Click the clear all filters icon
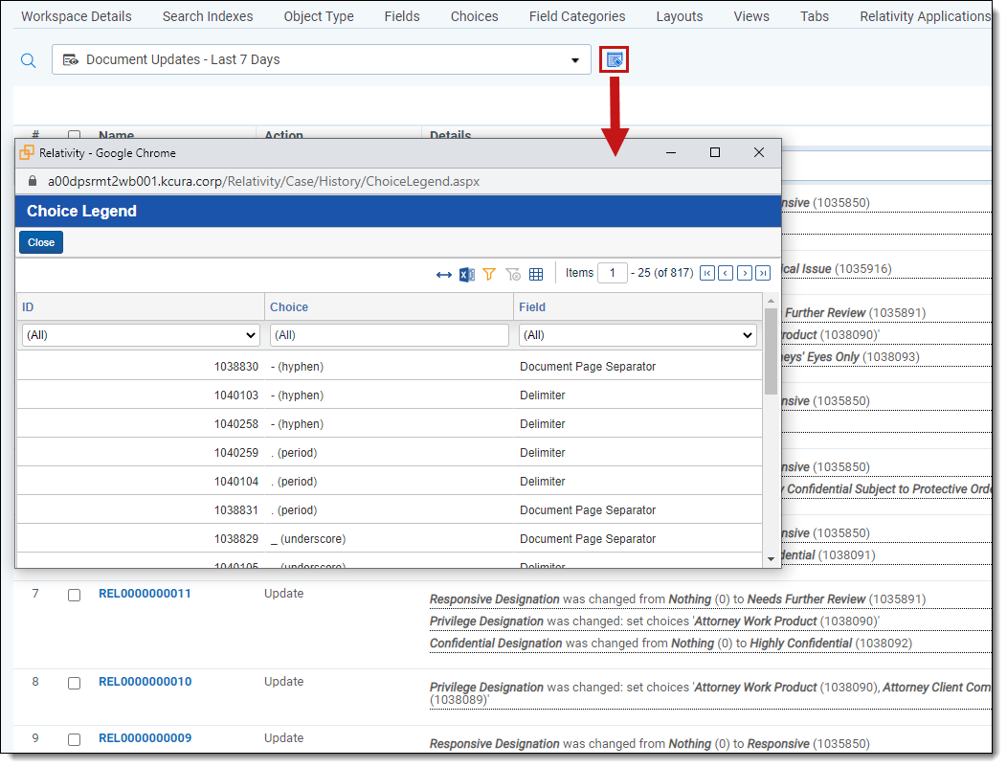 tap(513, 274)
